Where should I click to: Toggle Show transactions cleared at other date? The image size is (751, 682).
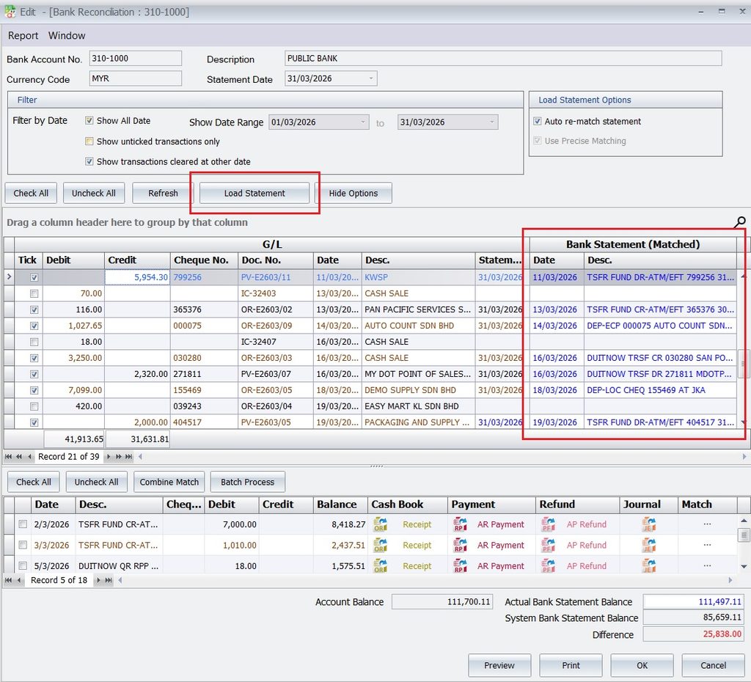click(x=89, y=161)
